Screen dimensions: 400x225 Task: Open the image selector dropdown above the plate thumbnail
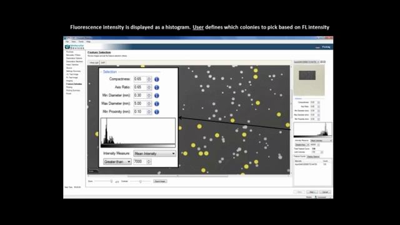306,62
